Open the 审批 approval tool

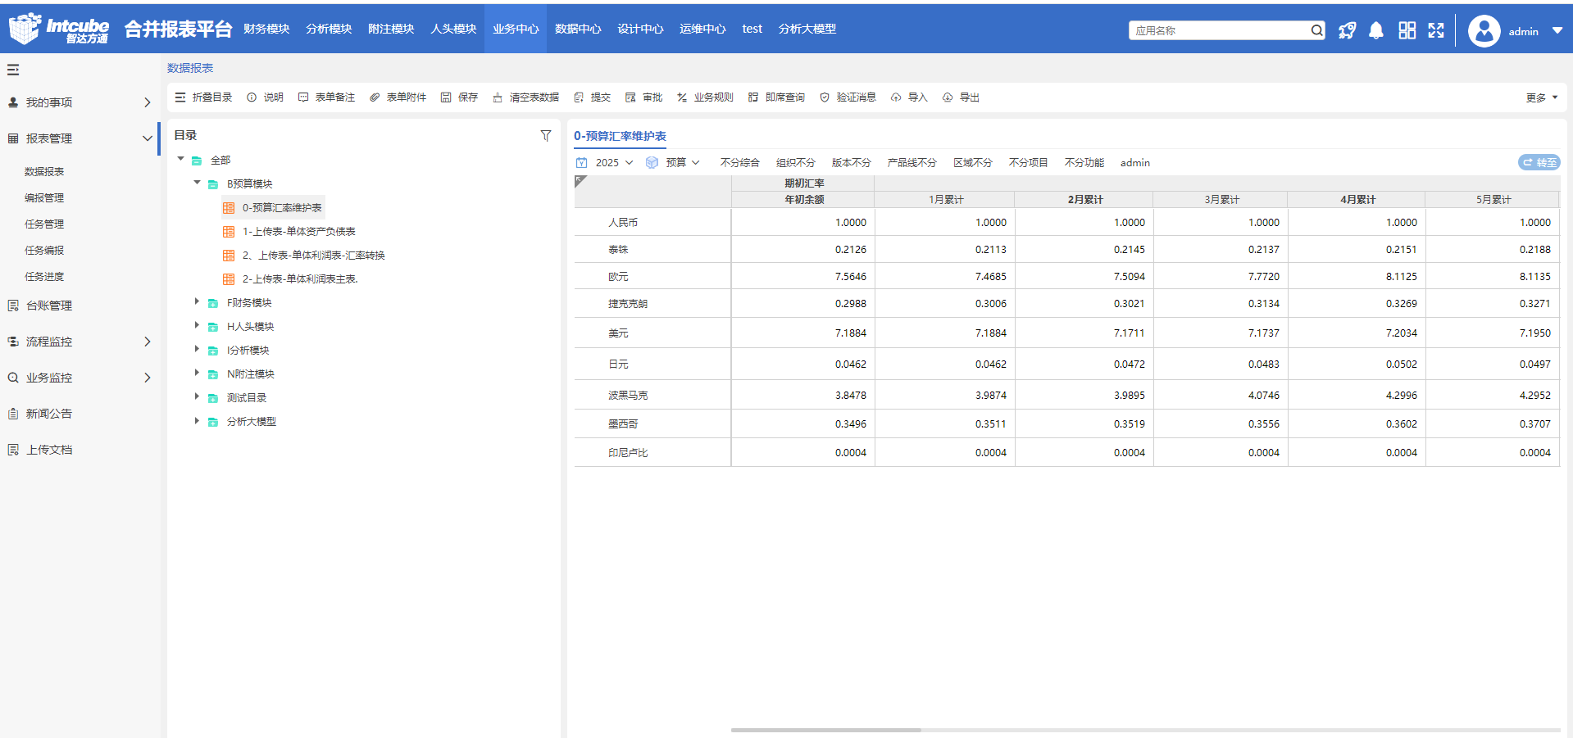tap(645, 97)
